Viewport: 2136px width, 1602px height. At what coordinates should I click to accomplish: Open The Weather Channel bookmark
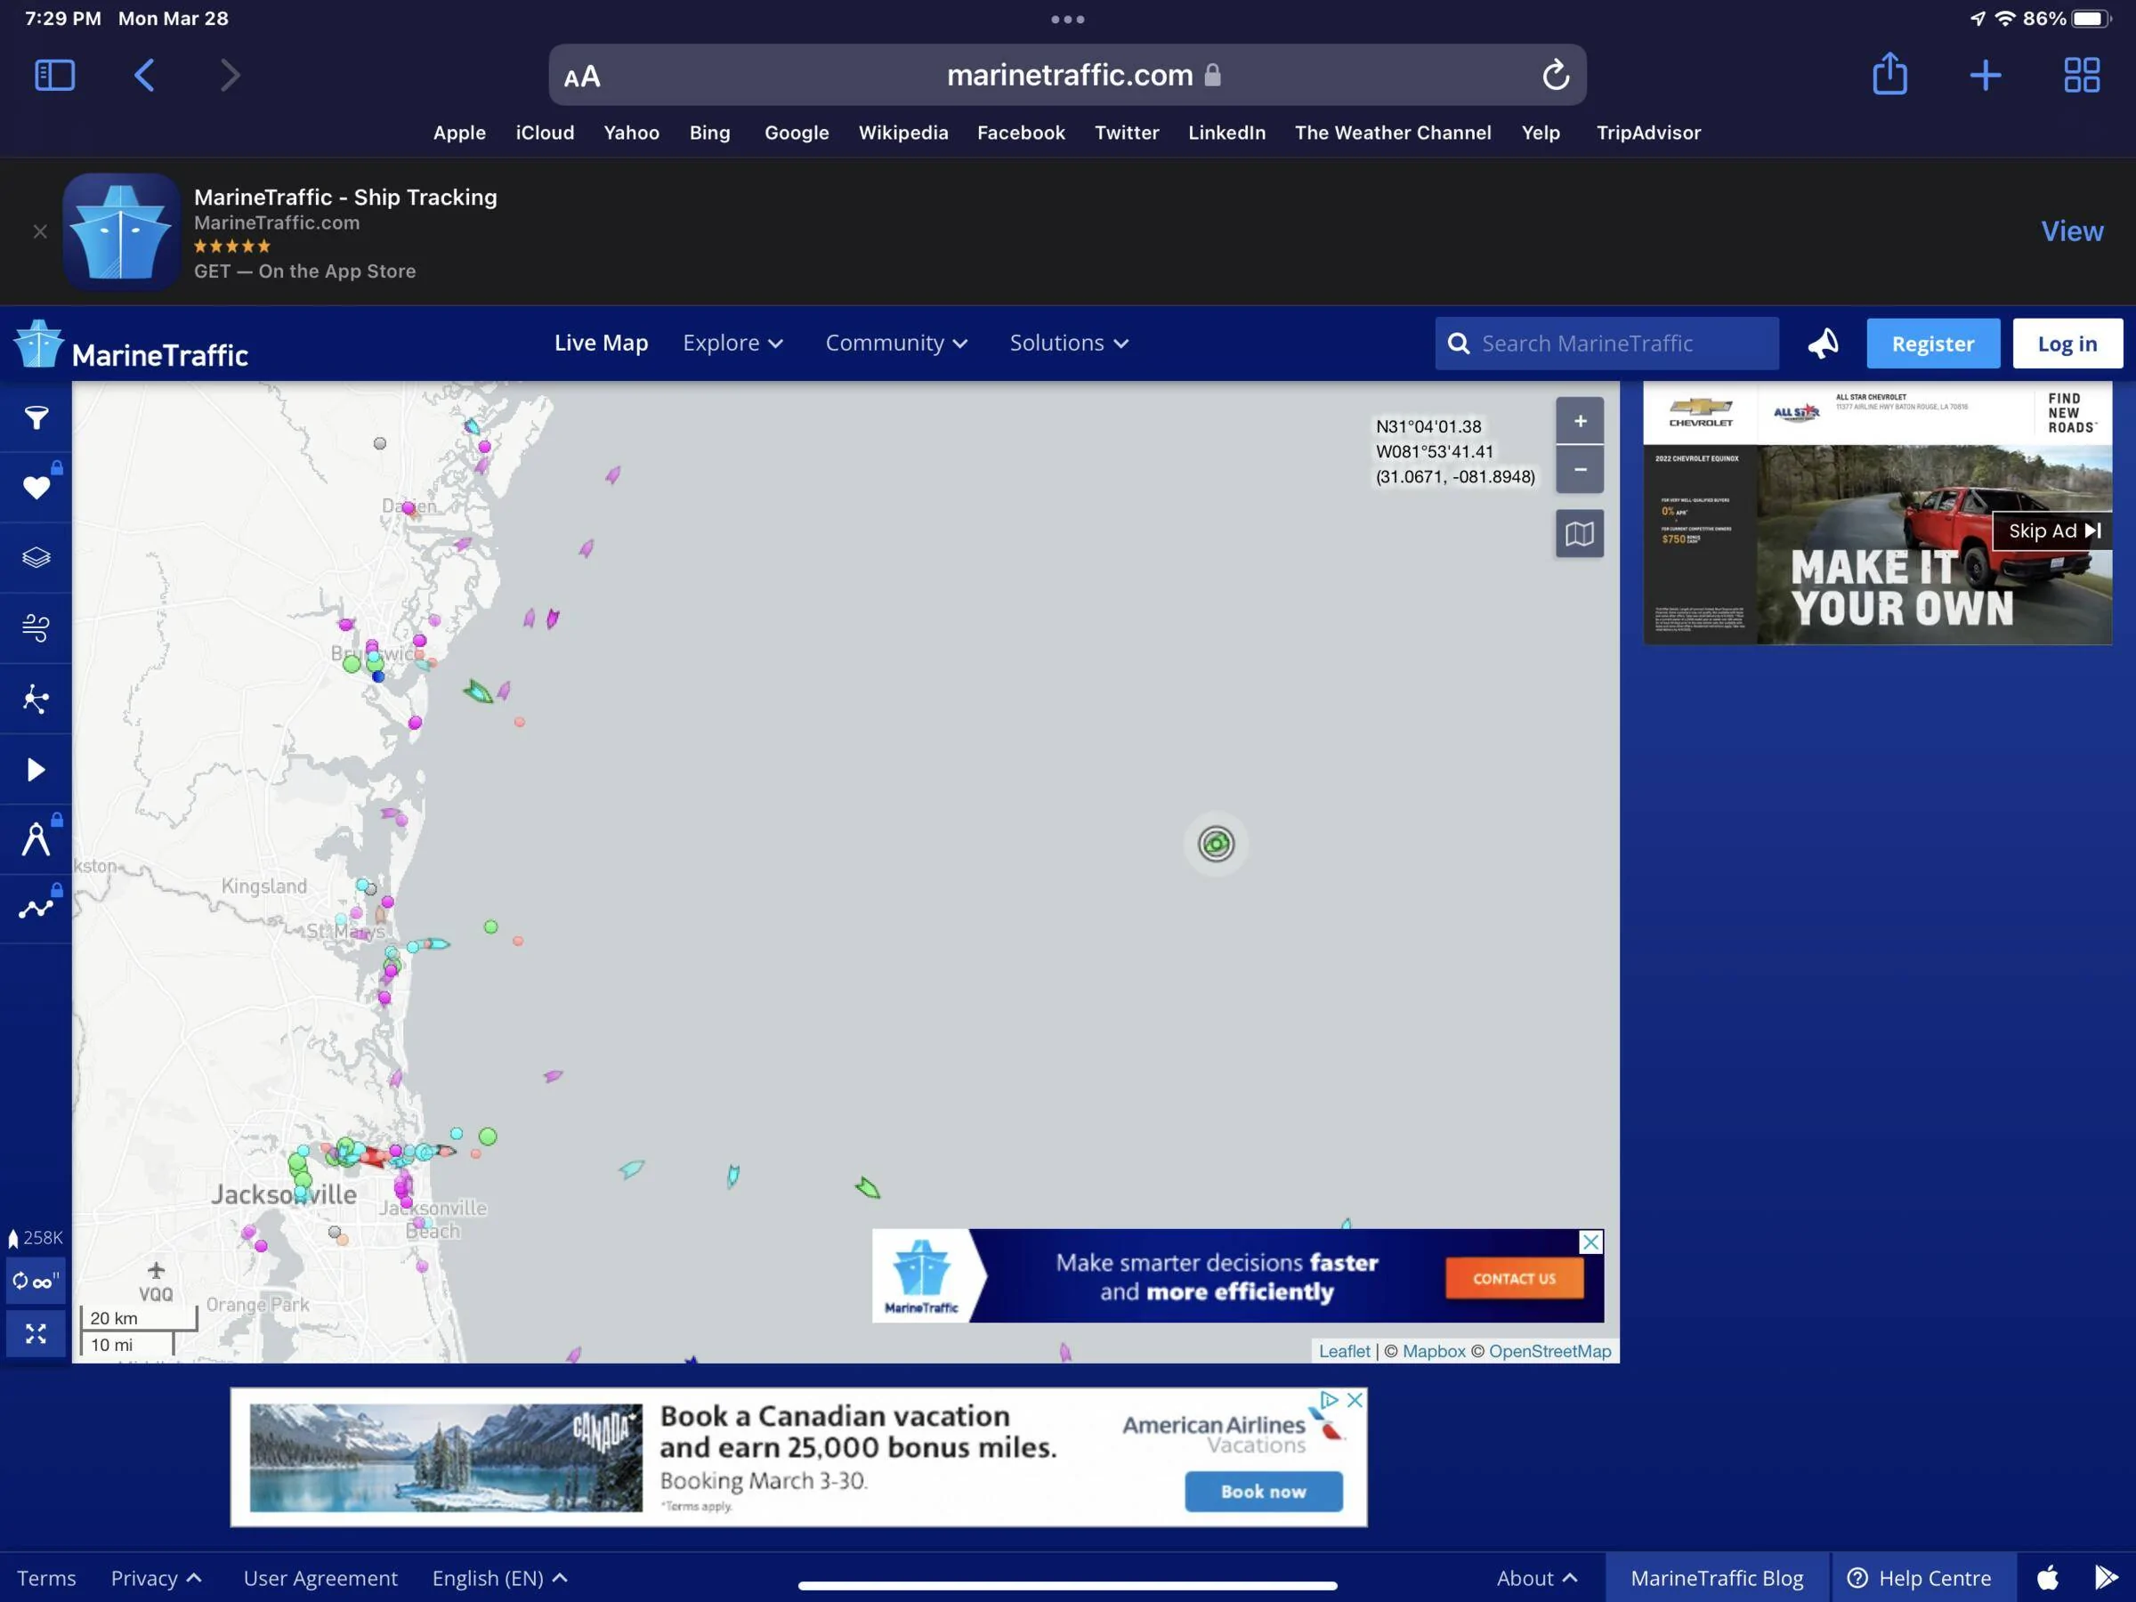[1393, 133]
